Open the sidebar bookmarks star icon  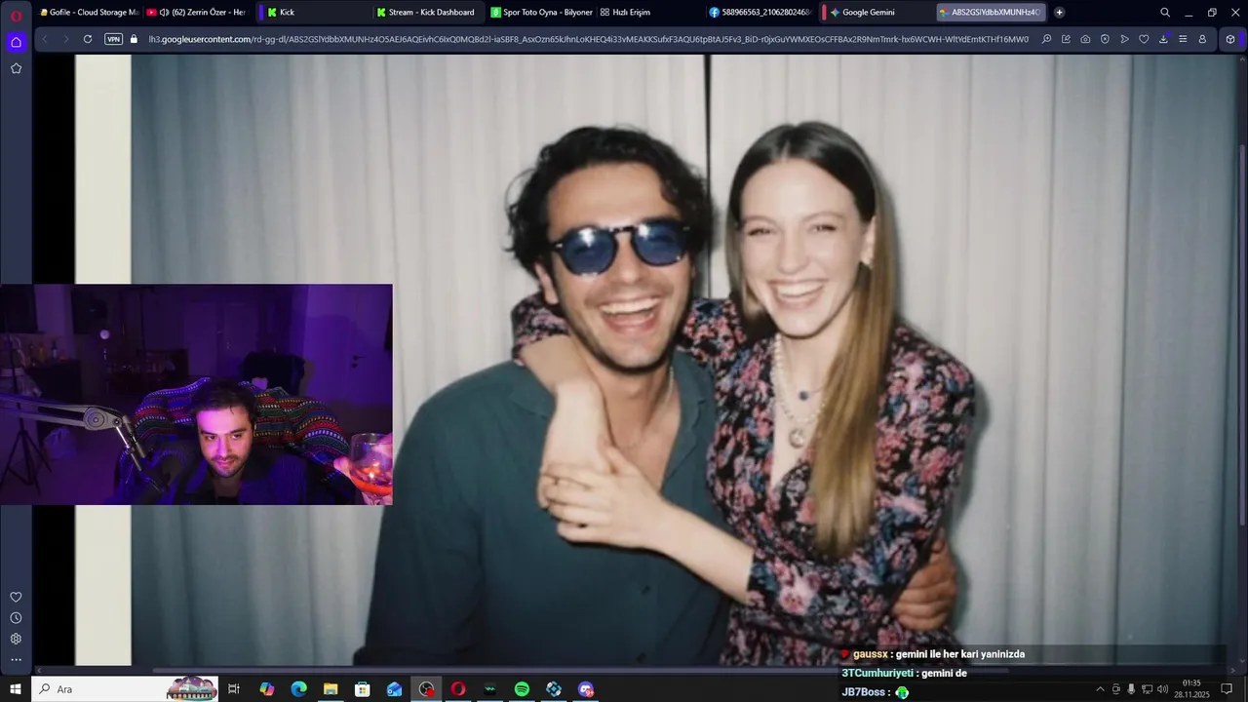(16, 68)
